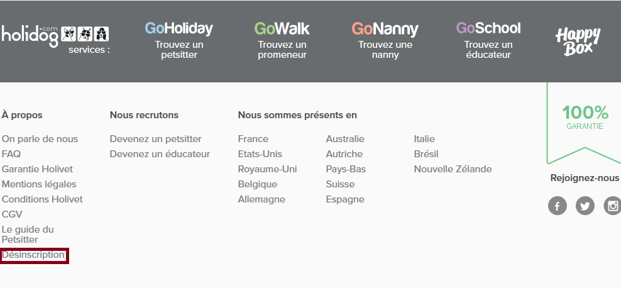Image resolution: width=621 pixels, height=288 pixels.
Task: Select France country link
Action: click(x=253, y=139)
